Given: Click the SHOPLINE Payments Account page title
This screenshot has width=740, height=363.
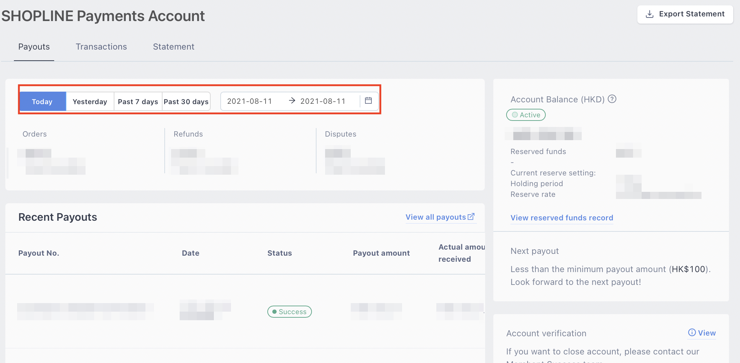Looking at the screenshot, I should point(103,16).
